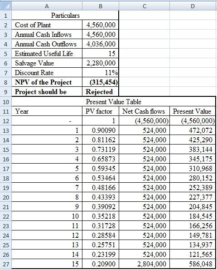The image size is (217, 270).
Task: Select the PV factor 0.25751
Action: 101,245
